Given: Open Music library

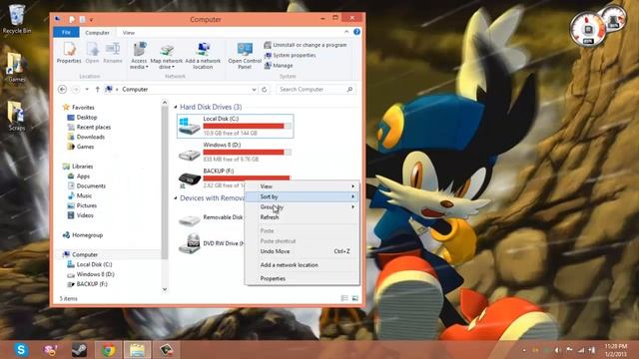Looking at the screenshot, I should [x=80, y=195].
